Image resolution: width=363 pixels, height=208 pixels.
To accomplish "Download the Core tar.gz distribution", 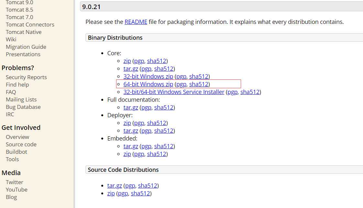I will pos(131,69).
